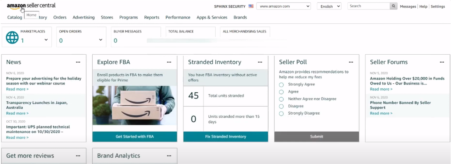Choose Neither Agree nor Disagree option
Screen dimensions: 451x164
point(281,99)
